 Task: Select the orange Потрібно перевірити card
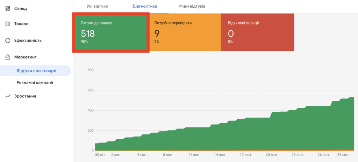pos(185,32)
